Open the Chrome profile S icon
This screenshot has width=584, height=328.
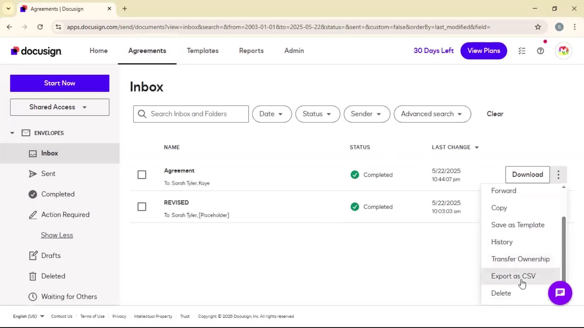(559, 27)
